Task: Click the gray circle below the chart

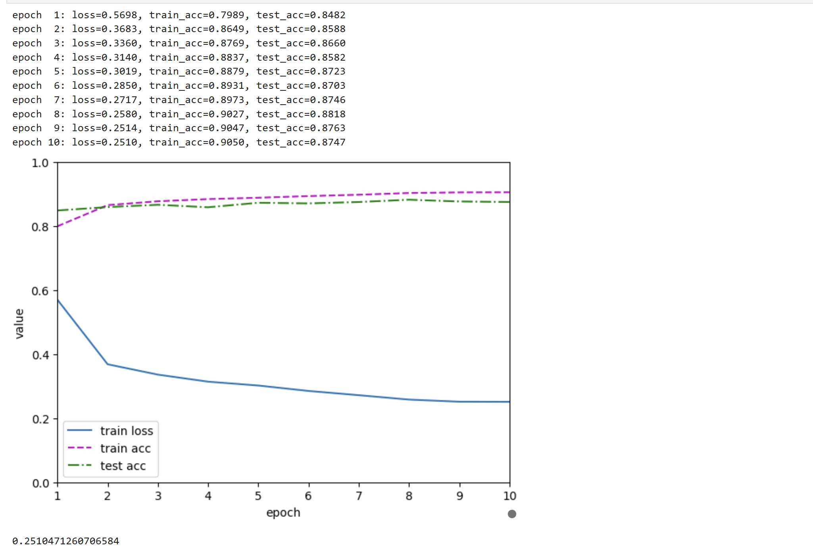Action: coord(512,514)
